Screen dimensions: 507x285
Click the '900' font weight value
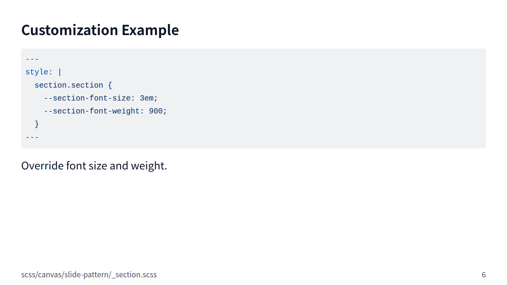(x=156, y=111)
